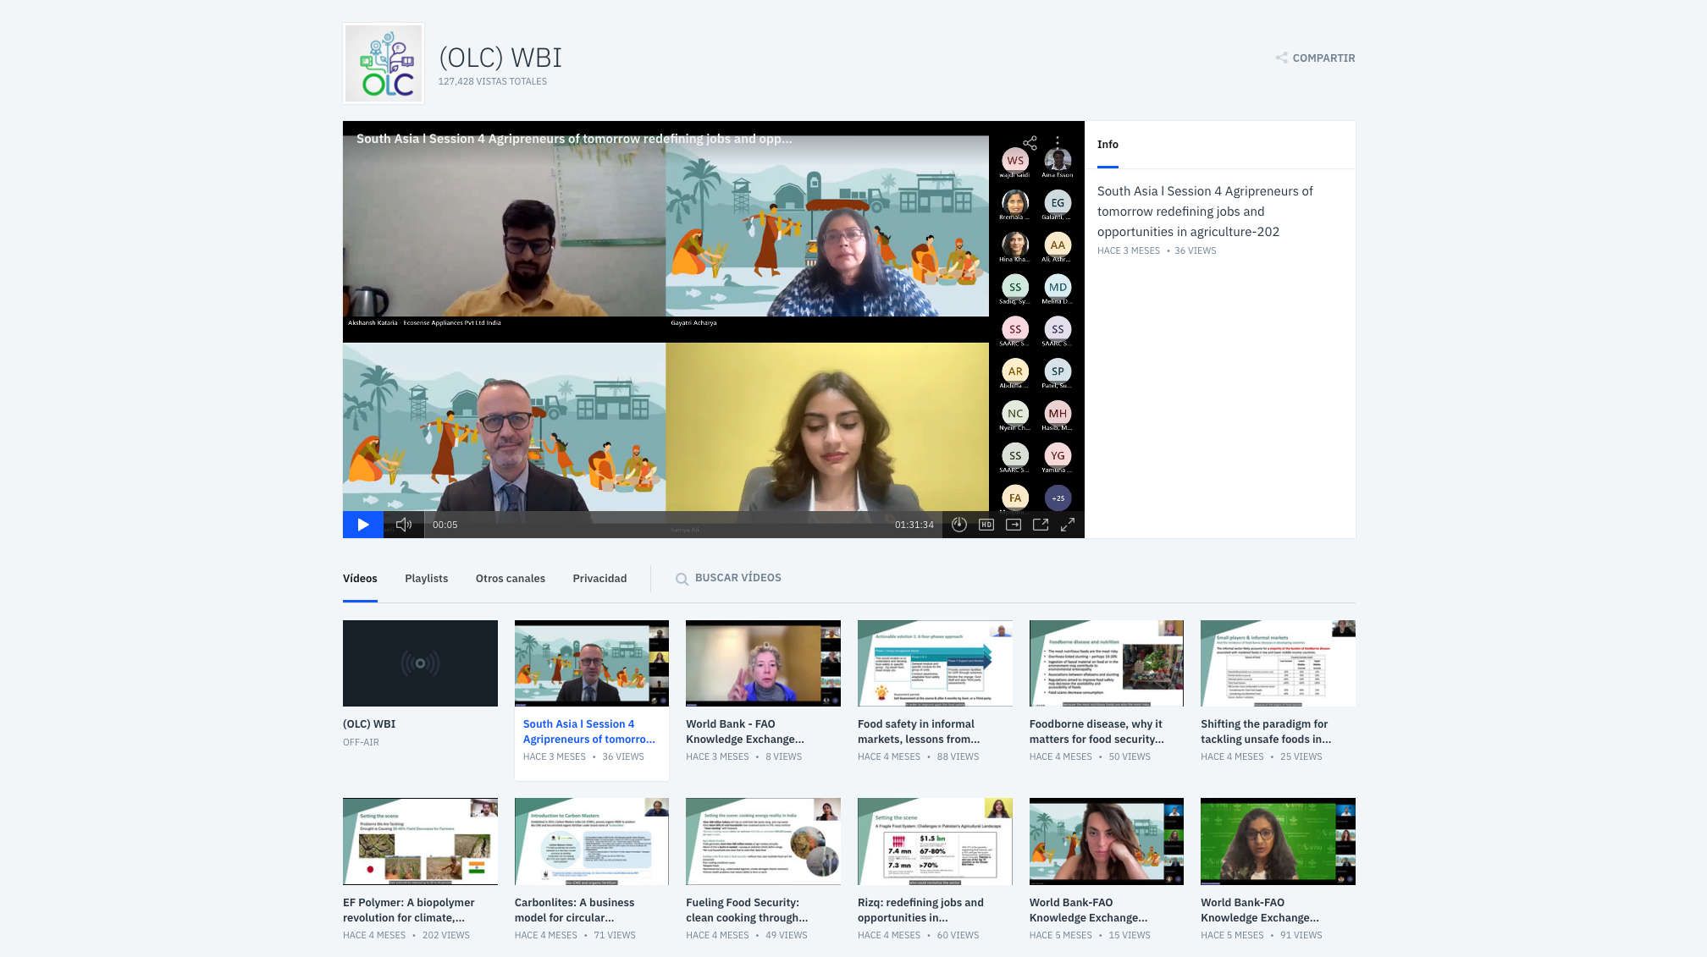Toggle HD quality setting
This screenshot has height=957, width=1707.
[986, 525]
